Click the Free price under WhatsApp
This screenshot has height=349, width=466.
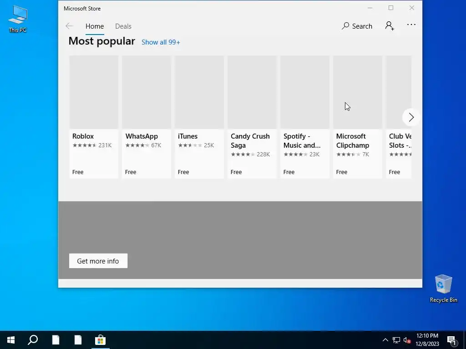131,172
